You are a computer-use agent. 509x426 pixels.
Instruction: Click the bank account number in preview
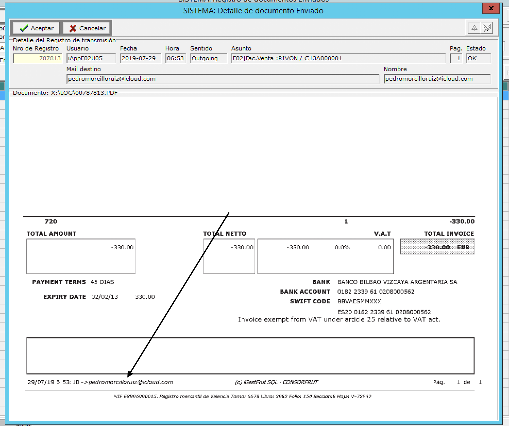(376, 292)
